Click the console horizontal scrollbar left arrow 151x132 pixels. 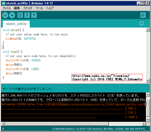point(3,124)
